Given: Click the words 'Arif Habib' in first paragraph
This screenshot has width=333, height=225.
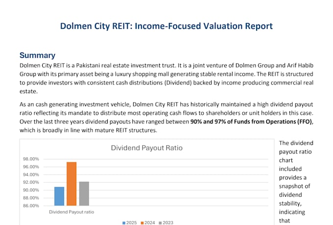Looking at the screenshot, I should coord(300,65).
